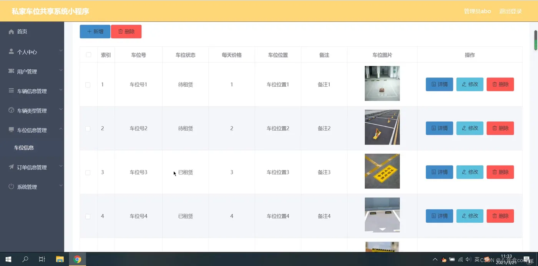Viewport: 538px width, 266px height.
Task: Expand the 用户管理 menu arrow
Action: point(61,71)
